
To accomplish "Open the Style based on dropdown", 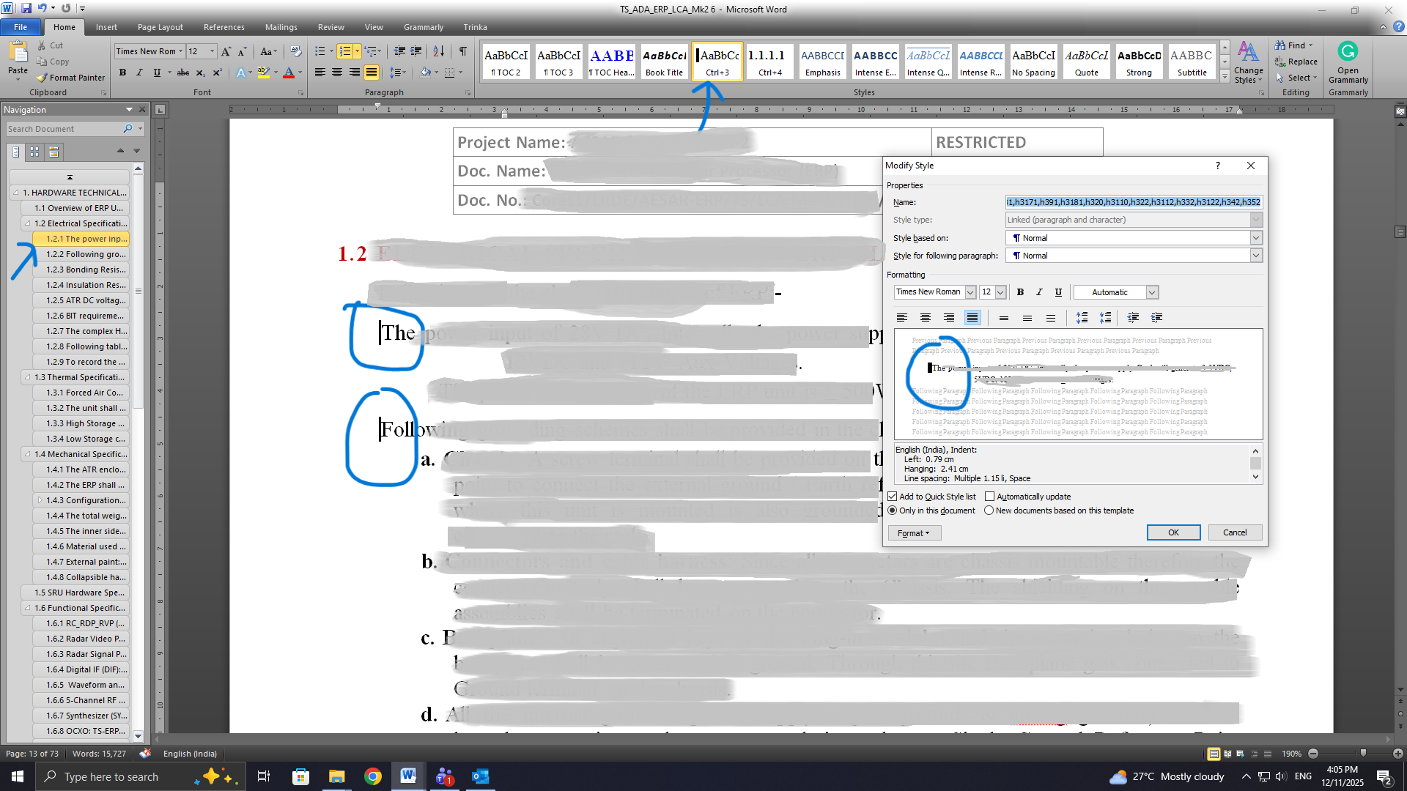I will coord(1255,238).
